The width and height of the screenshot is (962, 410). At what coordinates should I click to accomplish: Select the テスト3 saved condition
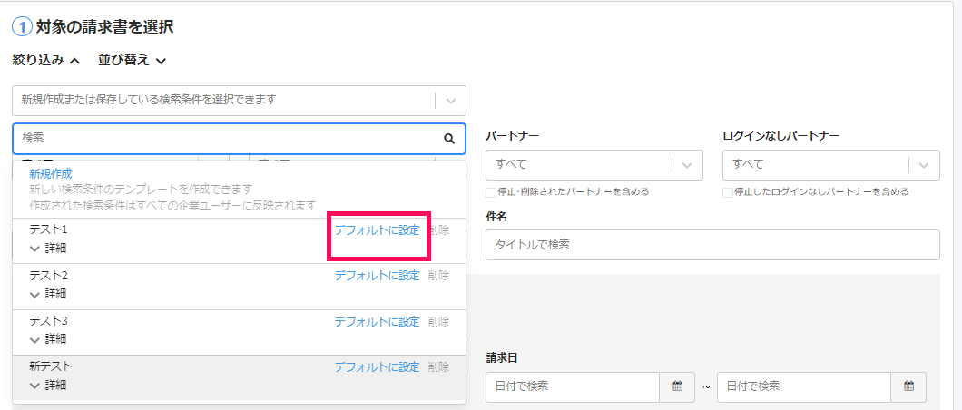pos(48,320)
